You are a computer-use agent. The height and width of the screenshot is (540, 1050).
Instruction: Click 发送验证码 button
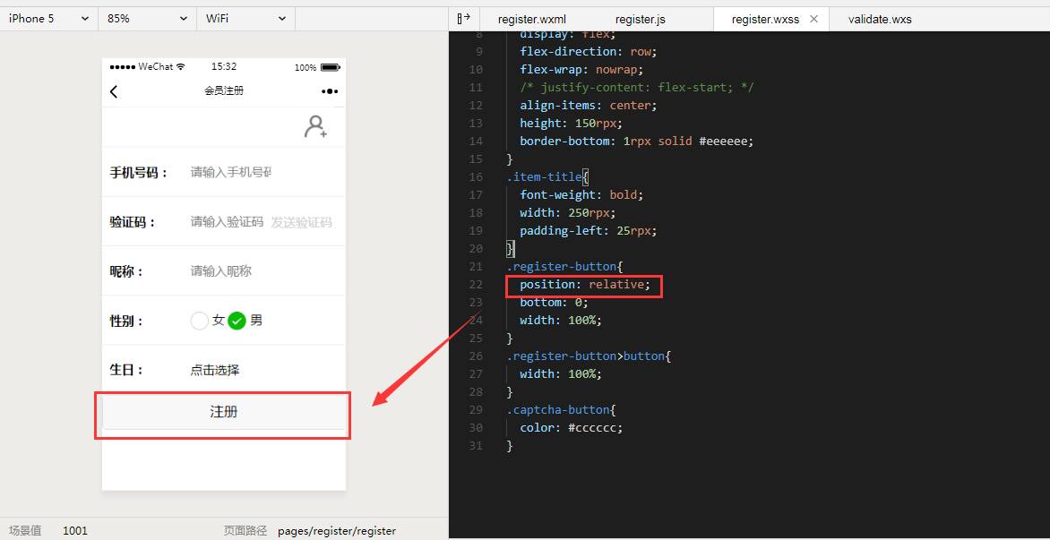[301, 222]
